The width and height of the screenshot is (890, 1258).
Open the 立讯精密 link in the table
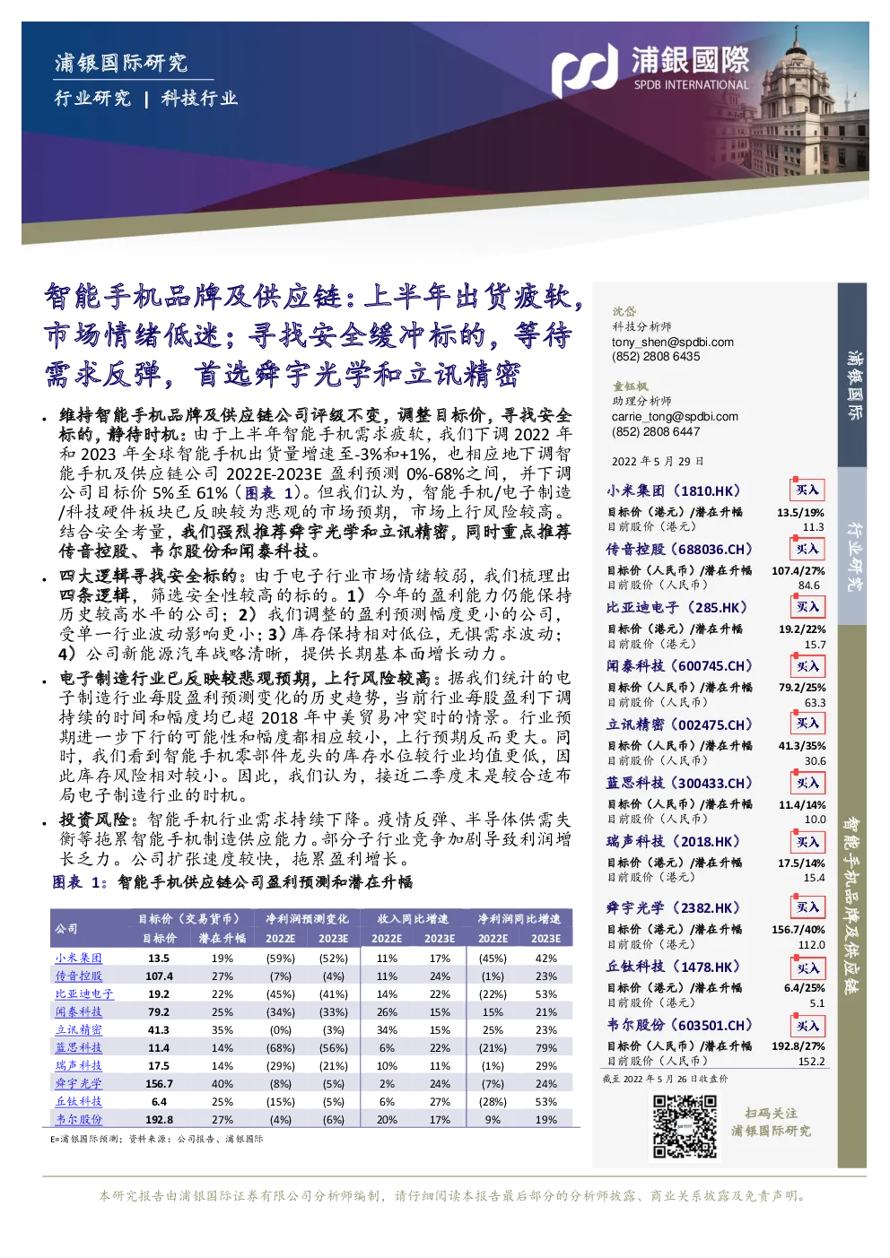point(78,1030)
